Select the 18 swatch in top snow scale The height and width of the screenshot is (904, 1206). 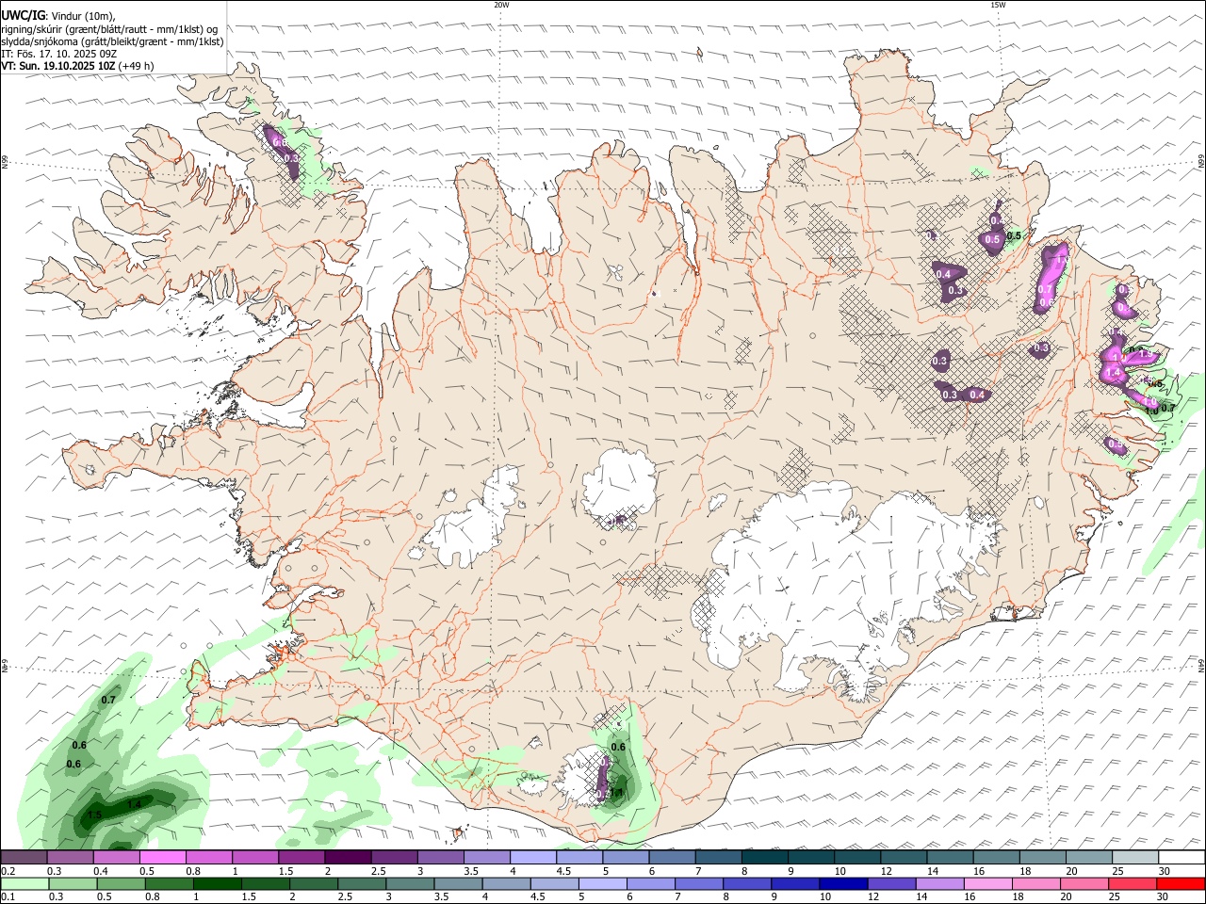[1043, 858]
